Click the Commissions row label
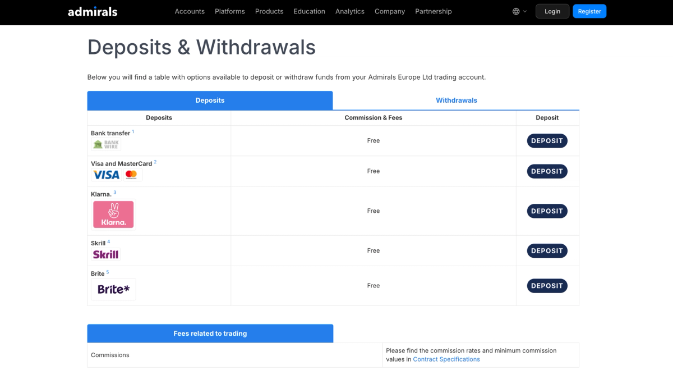 (110, 355)
